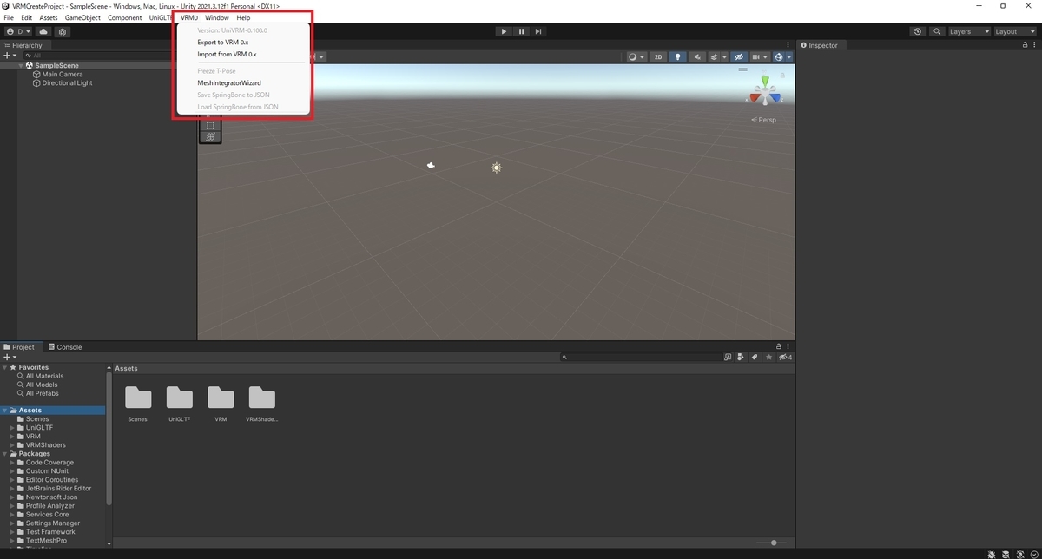Open the Undo History icon
Viewport: 1042px width, 559px height.
(918, 31)
